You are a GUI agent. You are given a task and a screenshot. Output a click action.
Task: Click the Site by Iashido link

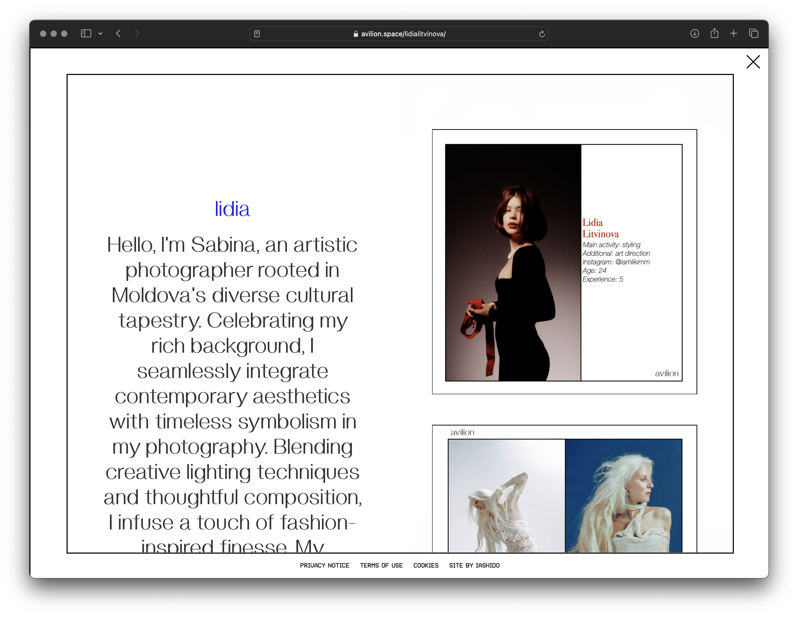point(474,565)
